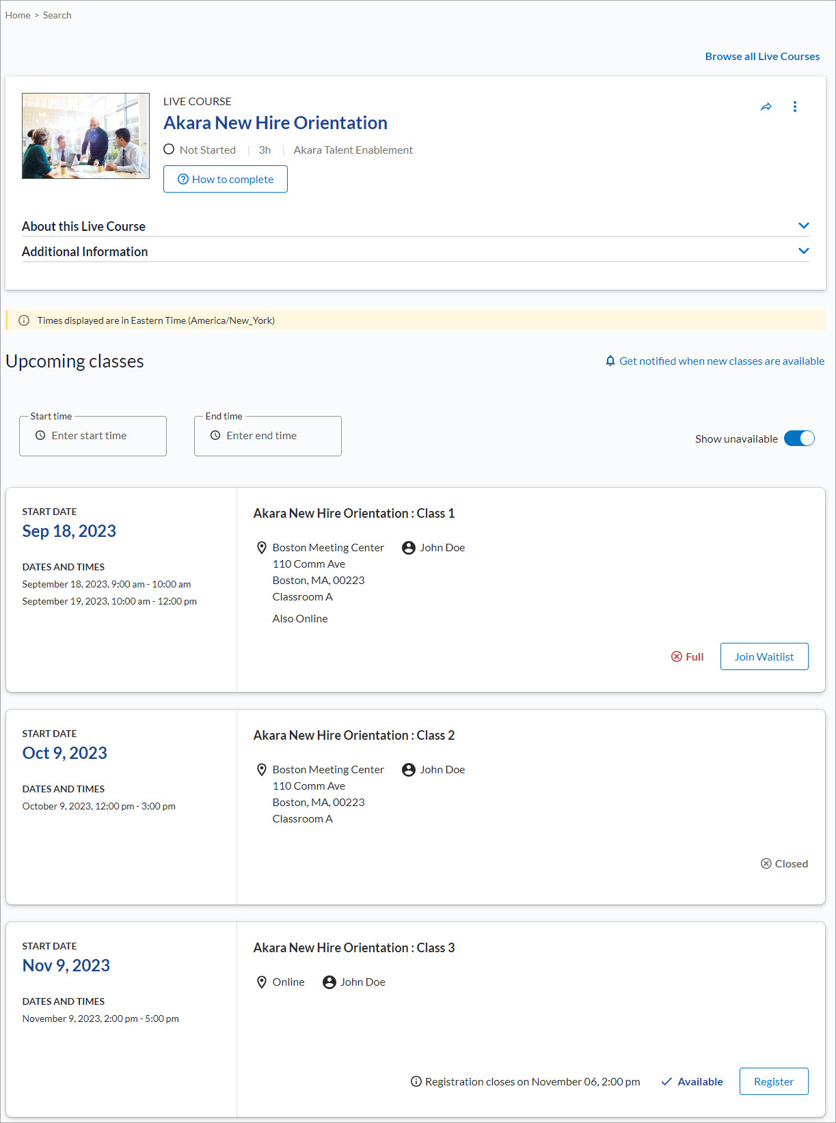Go to Search breadcrumb
Screen dimensions: 836x1123
57,15
